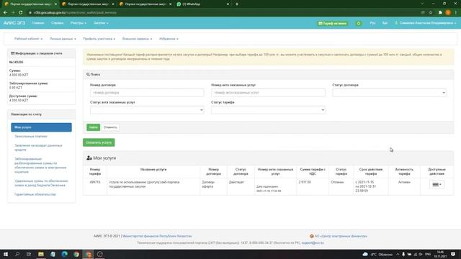This screenshot has height=259, width=461.
Task: Click the Номер акта оказанных услуг field
Action: point(268,93)
